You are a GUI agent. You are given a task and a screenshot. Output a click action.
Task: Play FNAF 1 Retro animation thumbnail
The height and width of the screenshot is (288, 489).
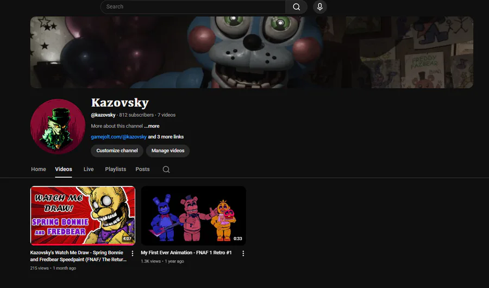click(x=193, y=216)
